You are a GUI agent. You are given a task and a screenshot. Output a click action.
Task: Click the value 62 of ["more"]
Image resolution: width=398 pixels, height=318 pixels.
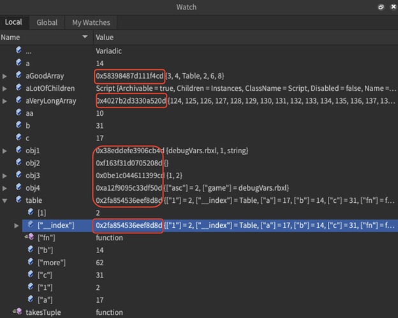coord(99,263)
